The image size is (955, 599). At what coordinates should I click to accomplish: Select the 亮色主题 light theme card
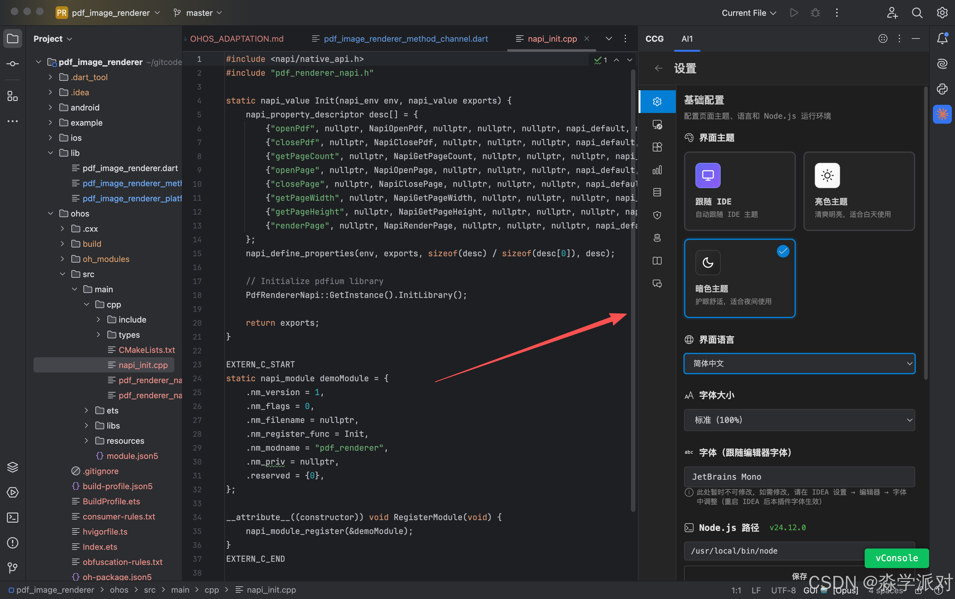click(859, 191)
